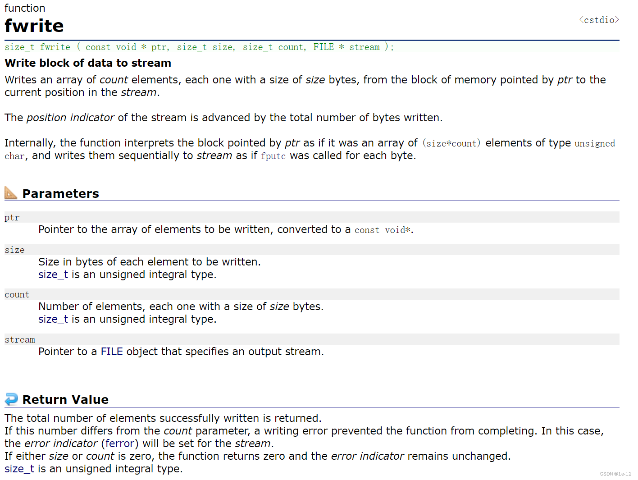Click the Return Value arrow icon

point(11,399)
